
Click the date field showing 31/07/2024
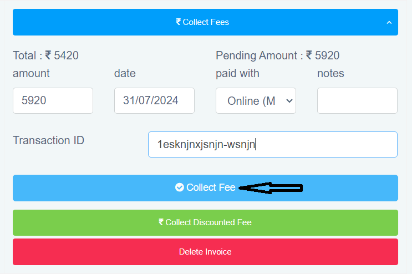pyautogui.click(x=154, y=100)
